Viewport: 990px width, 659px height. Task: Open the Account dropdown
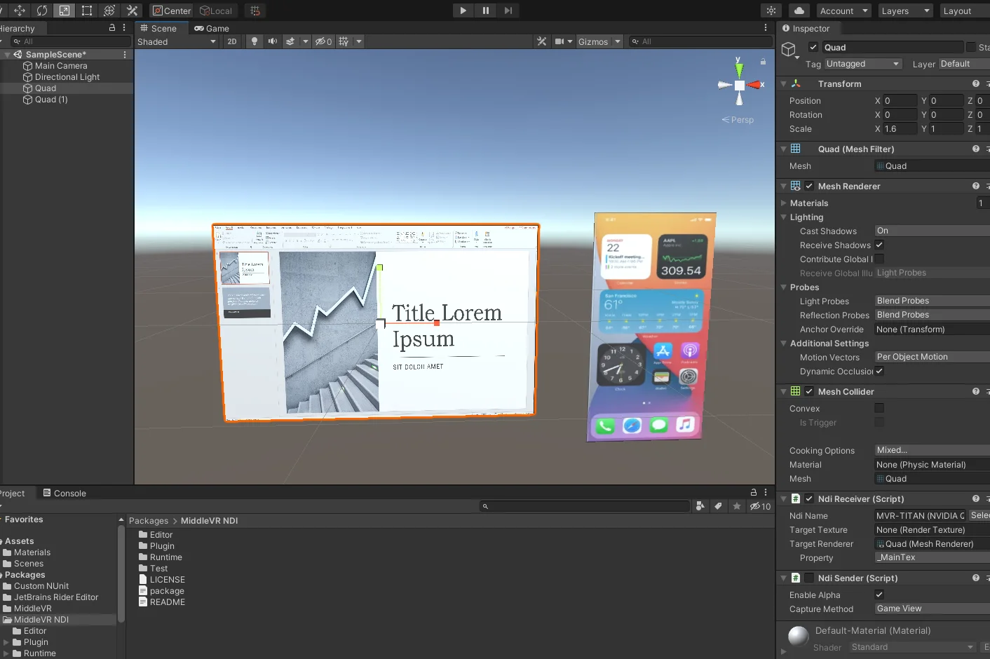[843, 11]
